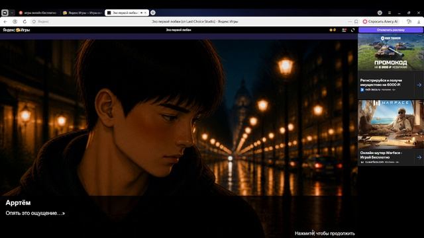Open a new tab with the plus button
Viewport: 424px width, 238px height.
pyautogui.click(x=153, y=13)
